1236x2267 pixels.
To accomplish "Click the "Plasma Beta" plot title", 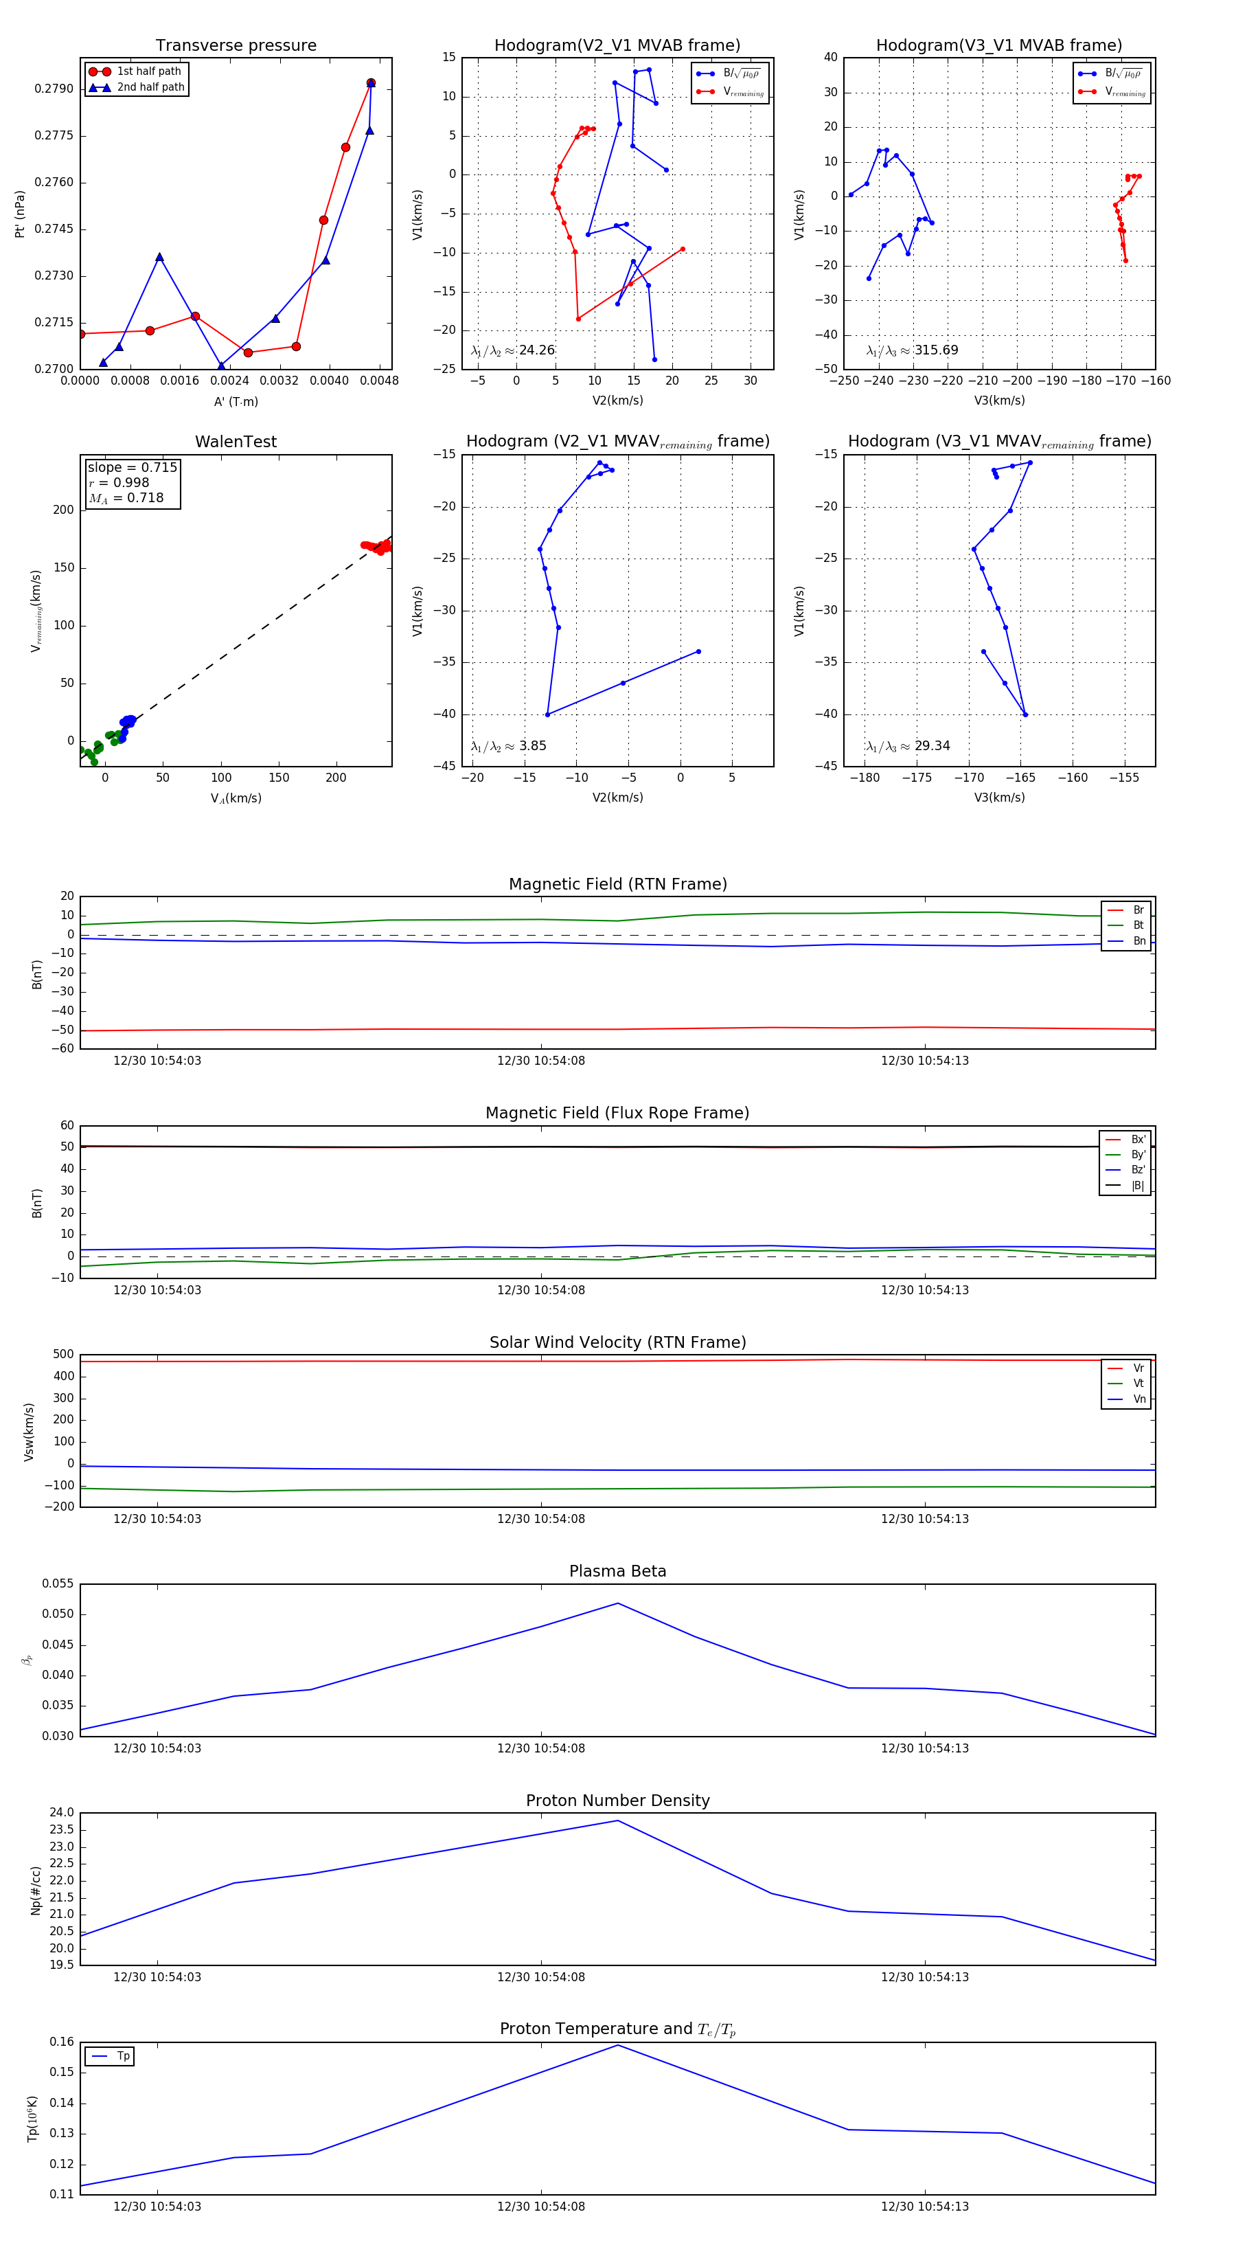I will [617, 1572].
